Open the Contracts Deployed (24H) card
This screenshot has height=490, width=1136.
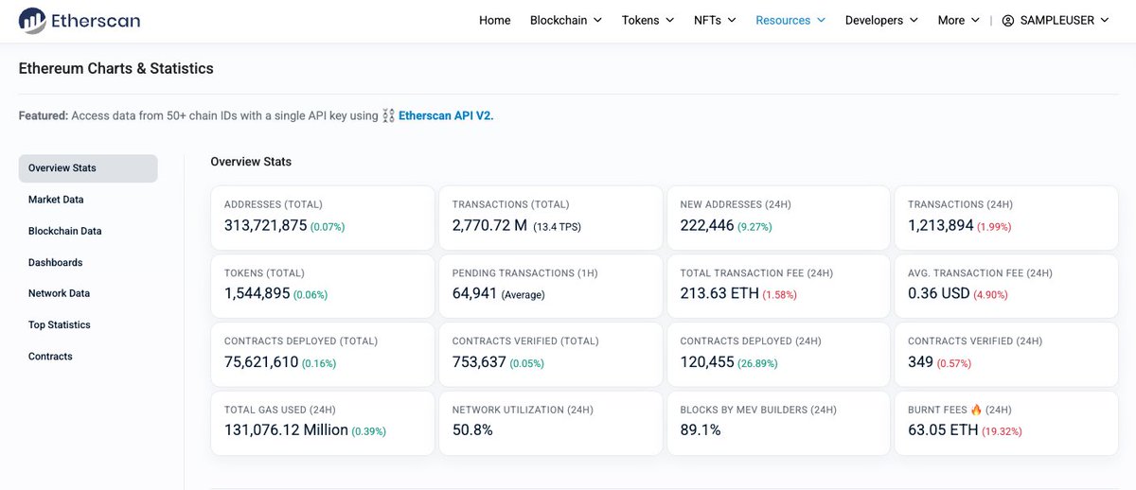tap(779, 355)
